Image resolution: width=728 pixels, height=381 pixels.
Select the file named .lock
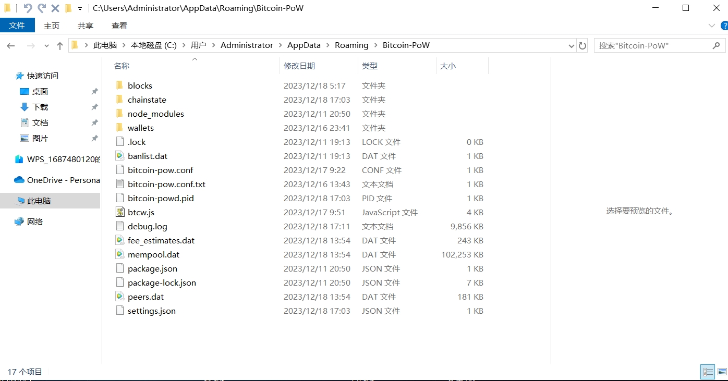click(137, 142)
